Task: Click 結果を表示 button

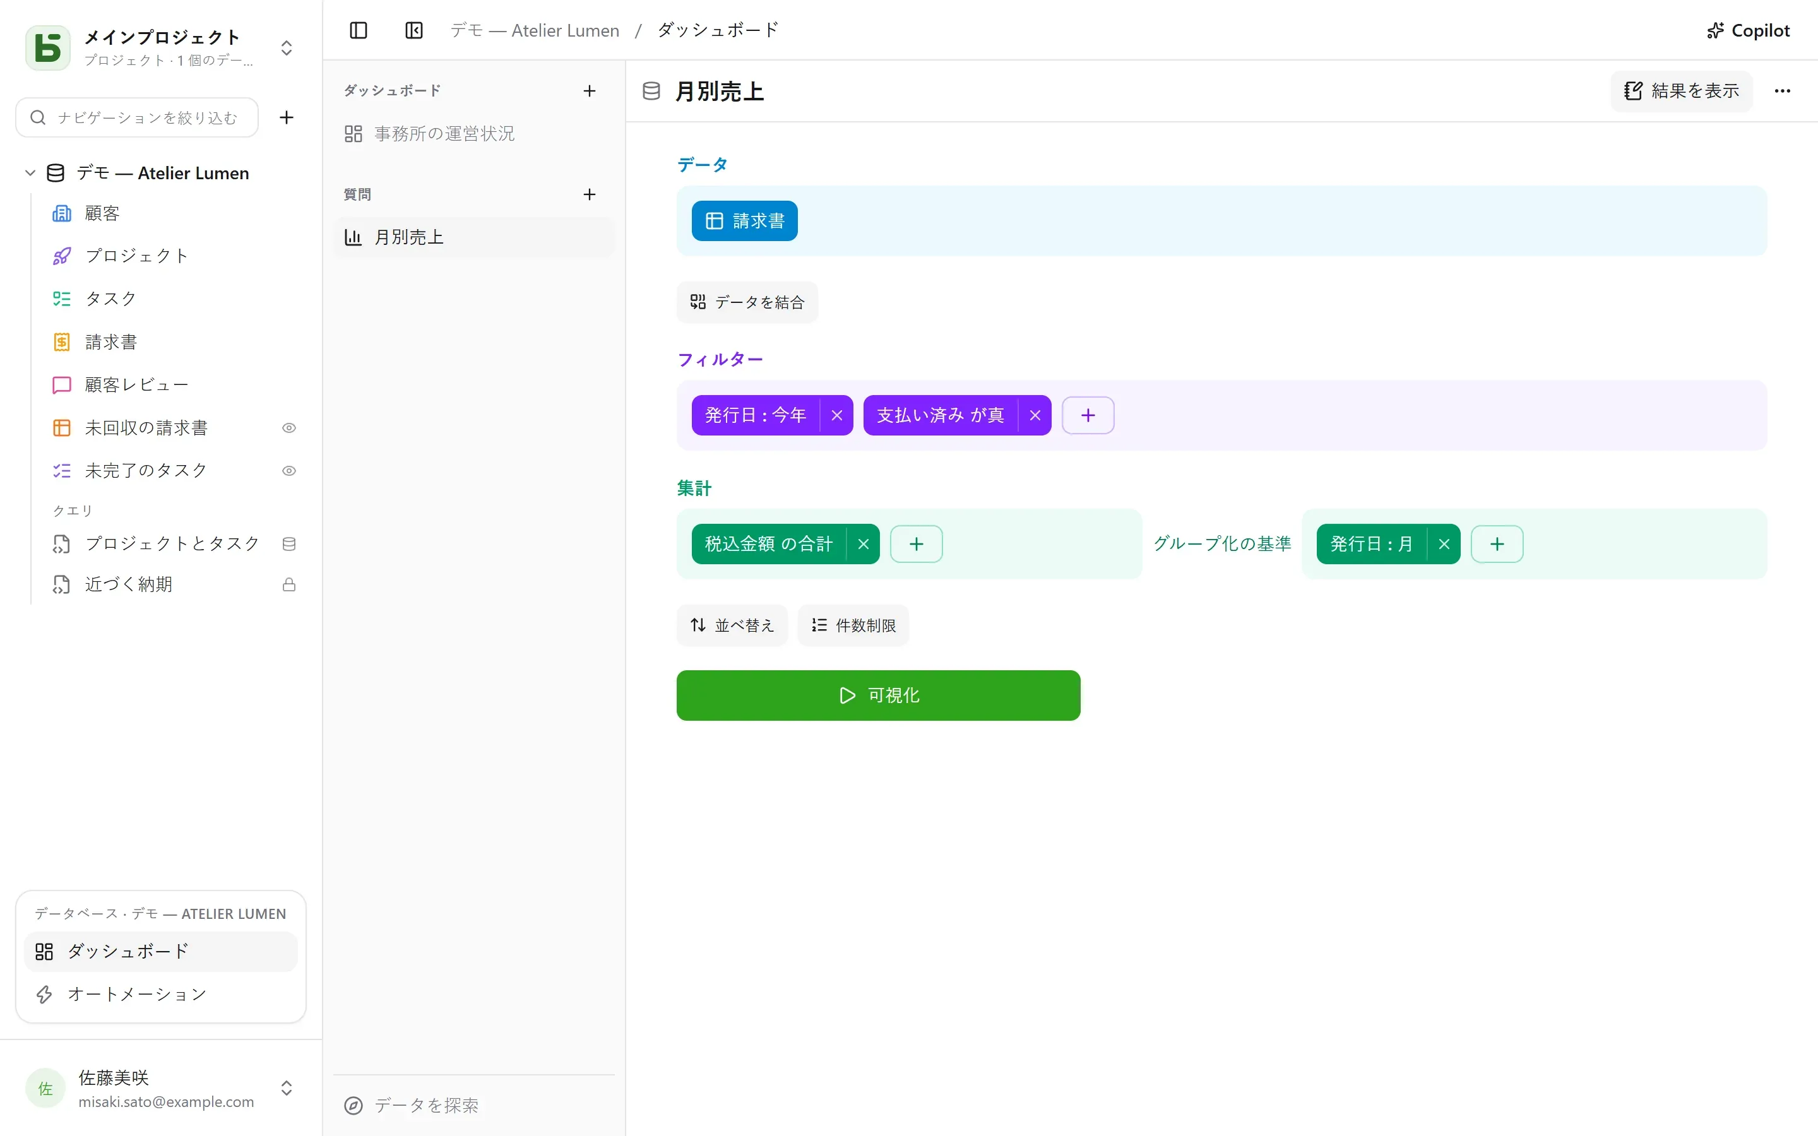Action: point(1681,91)
